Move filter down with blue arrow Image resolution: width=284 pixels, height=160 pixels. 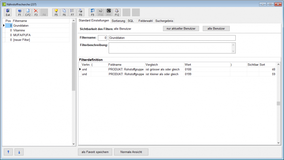click(x=19, y=152)
